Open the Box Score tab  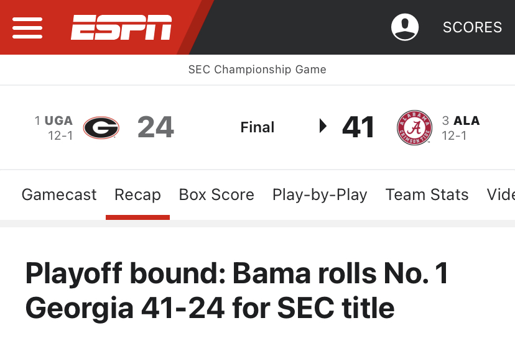216,194
